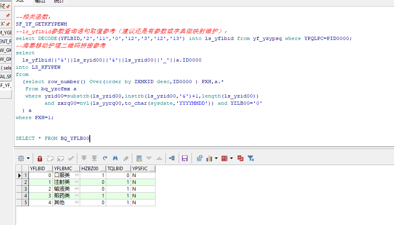Click the purple floppy disk save icon
394x225 pixels.
point(185,158)
